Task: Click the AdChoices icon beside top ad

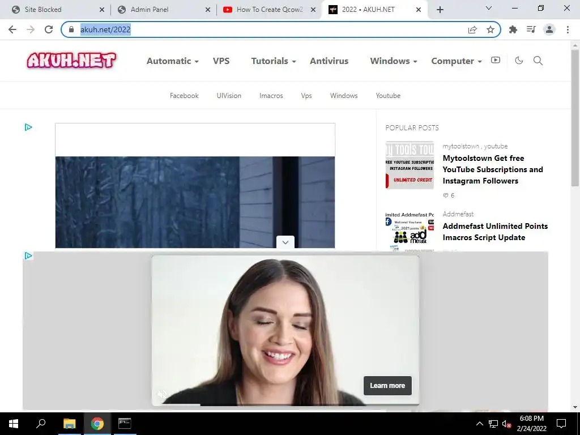Action: (x=28, y=127)
